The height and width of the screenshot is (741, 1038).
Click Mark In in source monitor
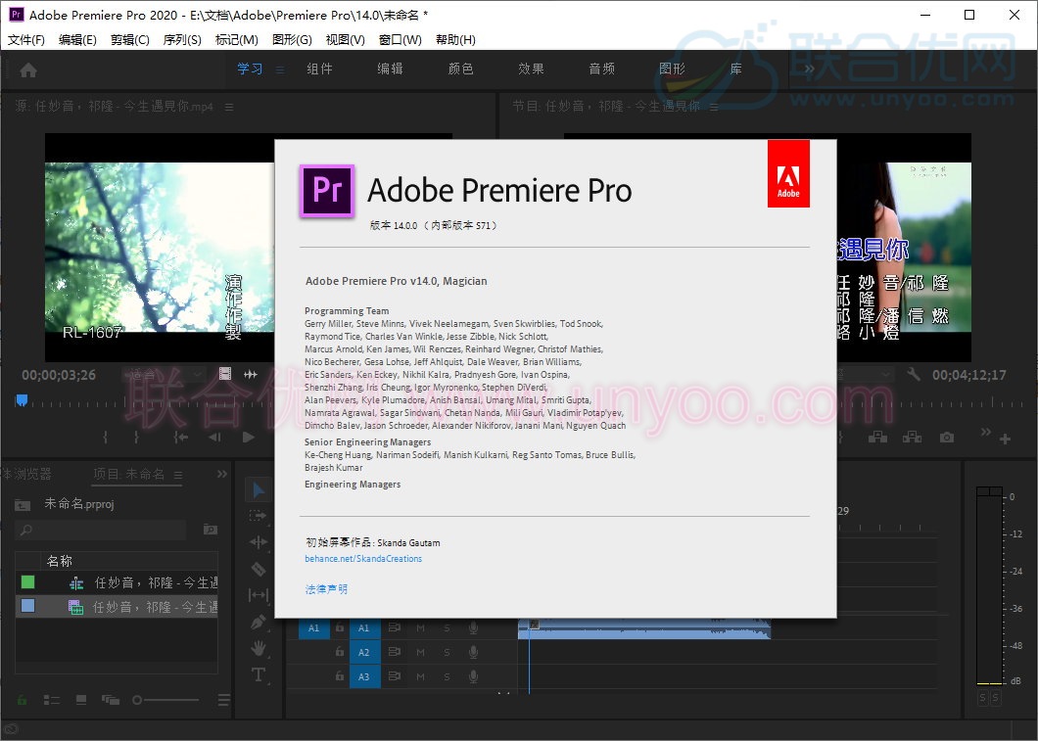[105, 438]
